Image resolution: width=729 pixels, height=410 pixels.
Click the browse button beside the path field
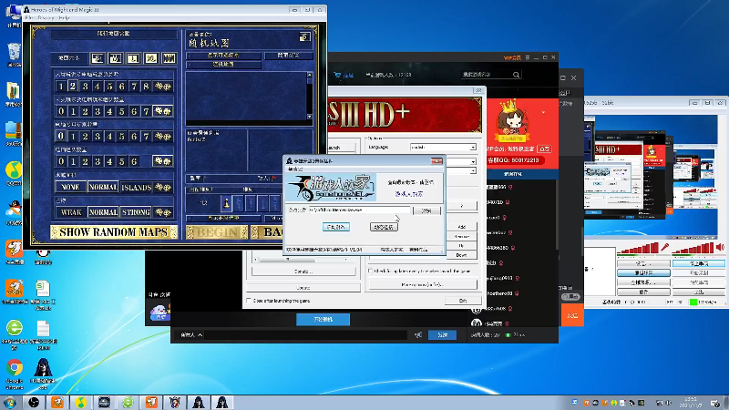coord(426,210)
